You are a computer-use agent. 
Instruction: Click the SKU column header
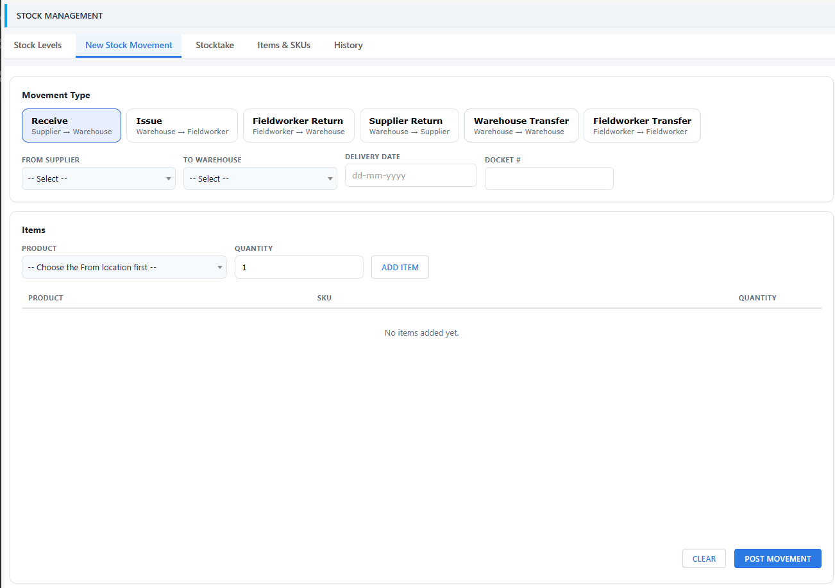[325, 298]
